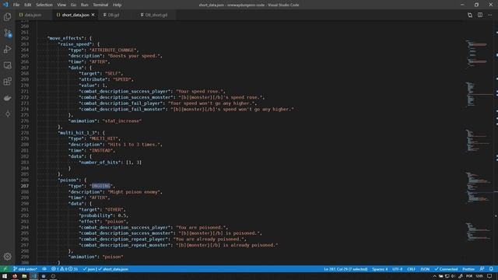
Task: Click the "multi_hit_1_3" key text
Action: tap(78, 133)
